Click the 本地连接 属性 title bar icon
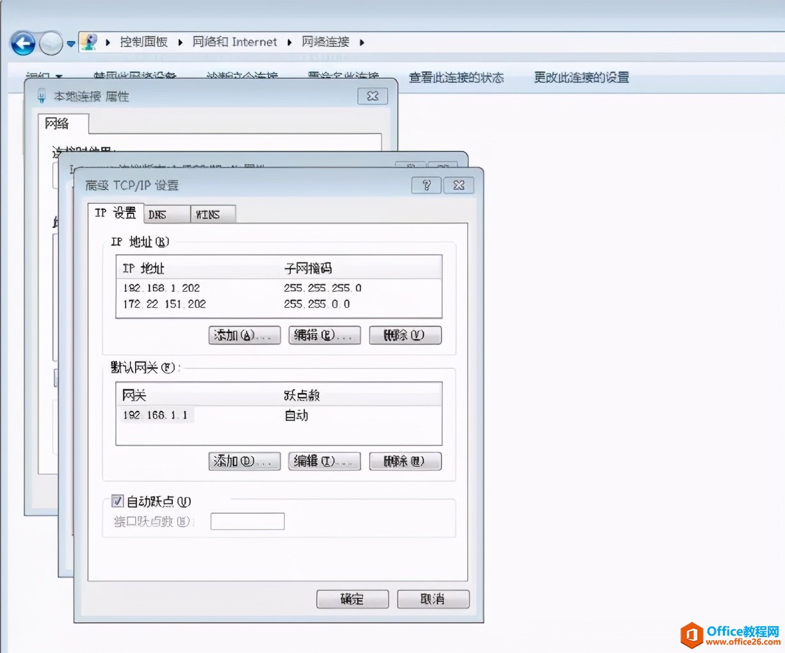Viewport: 785px width, 653px height. [42, 96]
